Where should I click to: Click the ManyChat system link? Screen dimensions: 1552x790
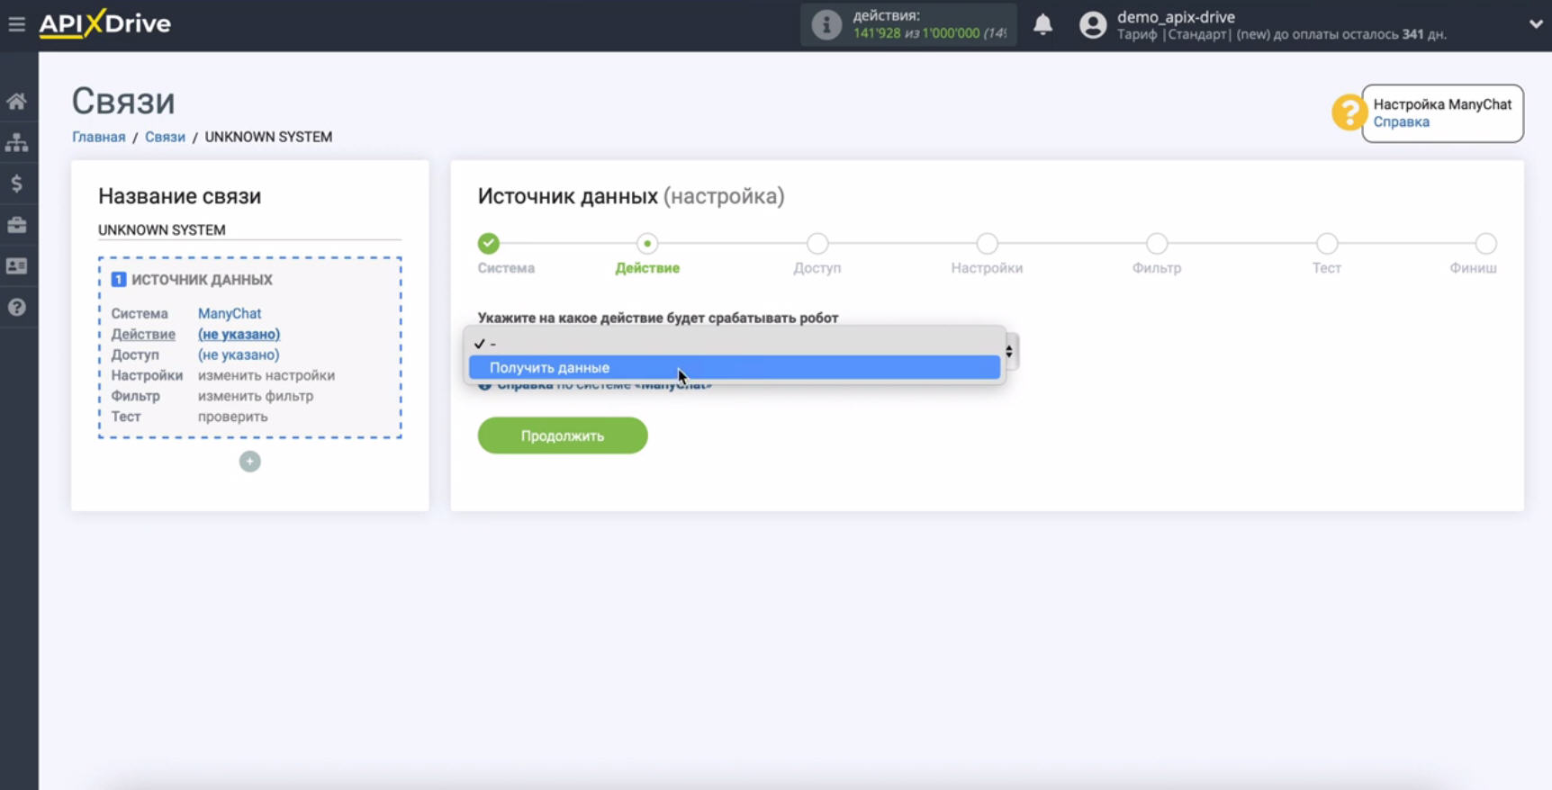pyautogui.click(x=230, y=314)
